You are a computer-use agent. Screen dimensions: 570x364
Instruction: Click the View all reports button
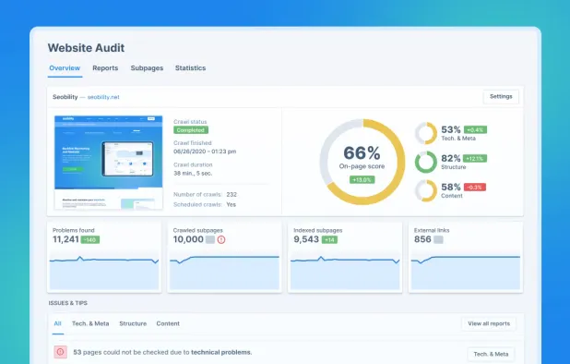pyautogui.click(x=489, y=323)
